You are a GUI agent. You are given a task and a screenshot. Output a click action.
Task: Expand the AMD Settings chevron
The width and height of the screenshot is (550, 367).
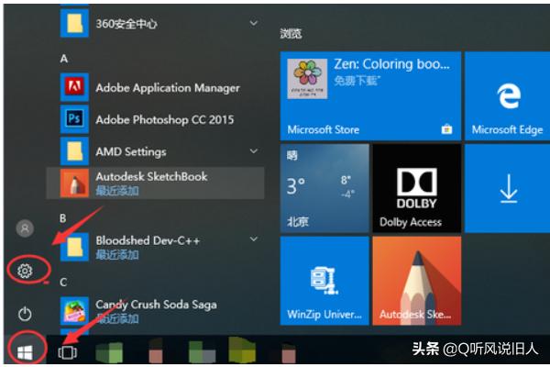[254, 151]
